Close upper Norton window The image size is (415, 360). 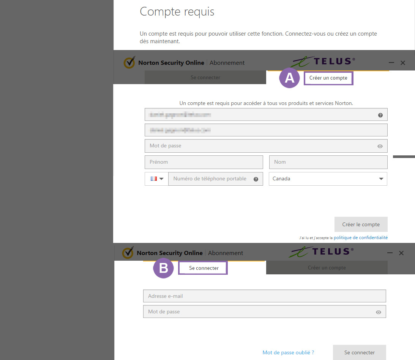click(x=403, y=63)
